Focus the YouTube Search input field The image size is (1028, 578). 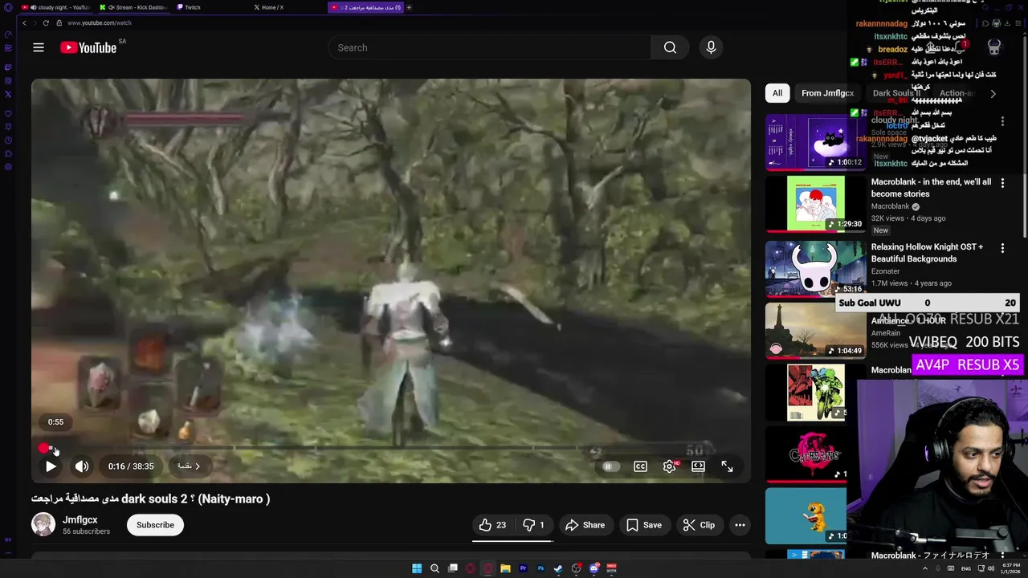pyautogui.click(x=489, y=47)
